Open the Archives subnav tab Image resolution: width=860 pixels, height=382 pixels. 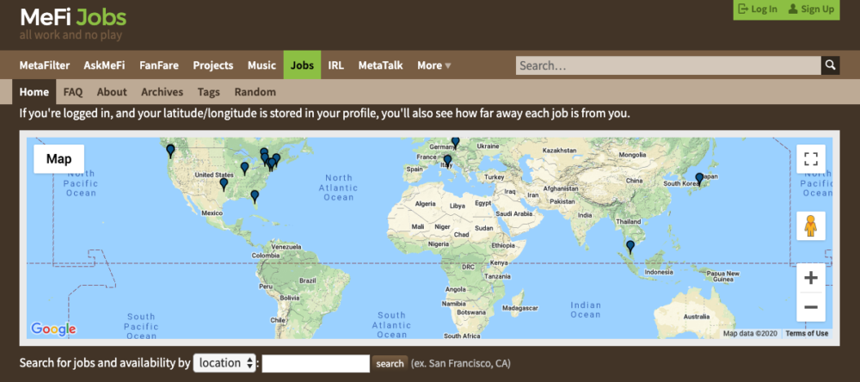pyautogui.click(x=162, y=92)
